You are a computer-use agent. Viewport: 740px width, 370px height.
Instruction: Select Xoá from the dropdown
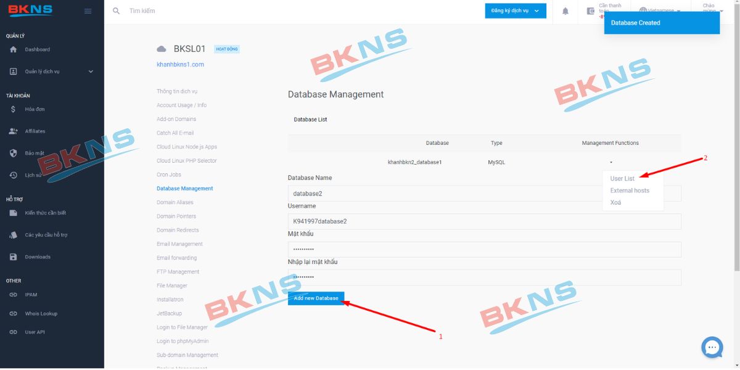tap(615, 202)
